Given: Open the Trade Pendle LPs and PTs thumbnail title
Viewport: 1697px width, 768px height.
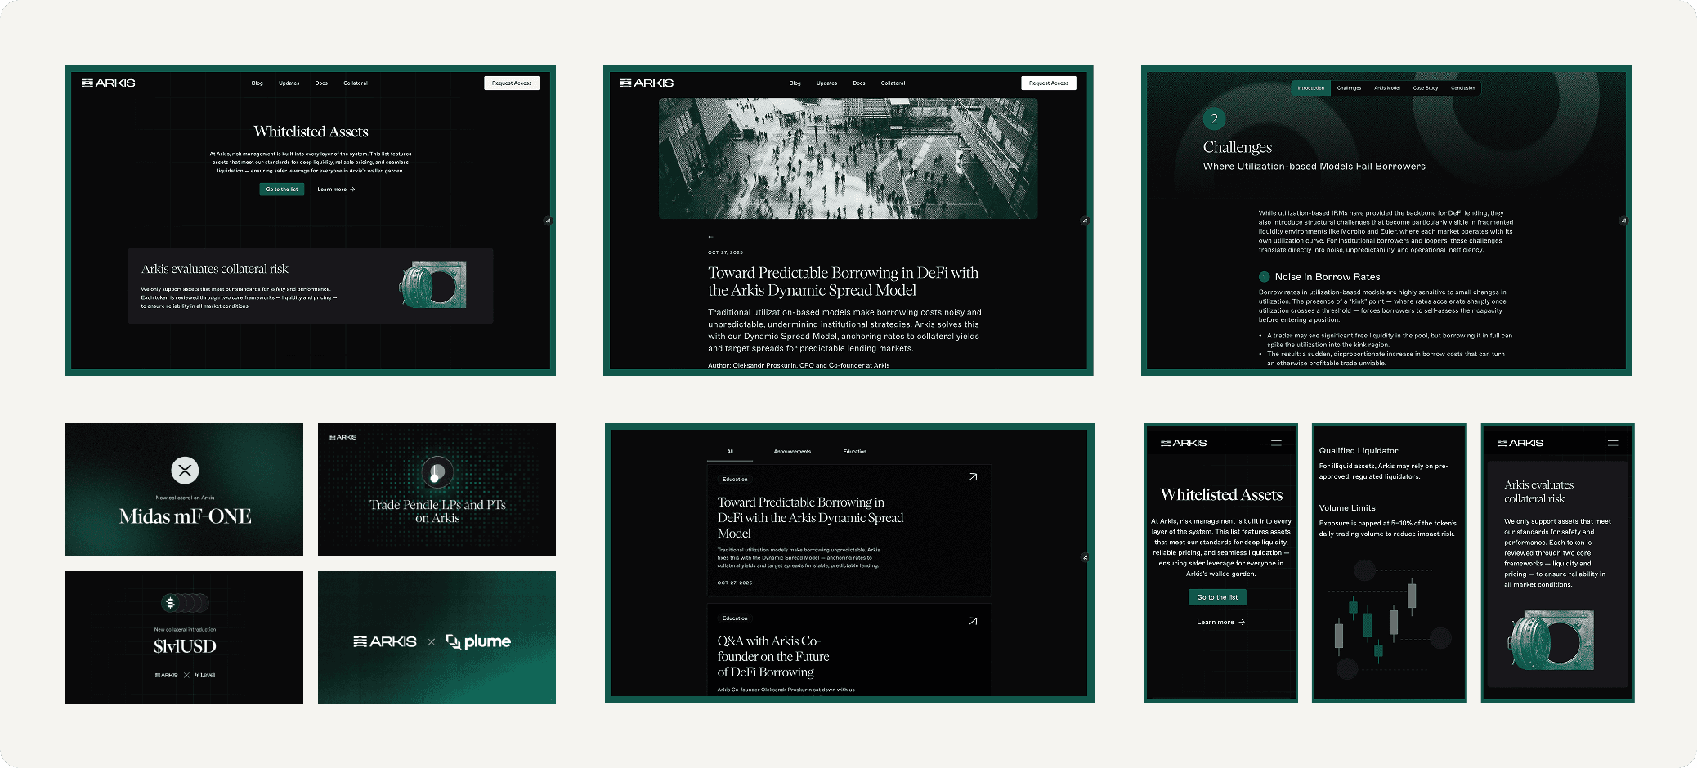Looking at the screenshot, I should tap(437, 511).
